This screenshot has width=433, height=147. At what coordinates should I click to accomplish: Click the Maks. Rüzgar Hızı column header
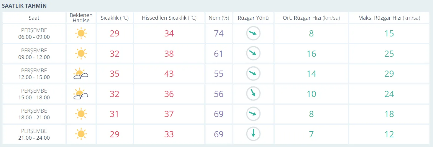tap(389, 18)
